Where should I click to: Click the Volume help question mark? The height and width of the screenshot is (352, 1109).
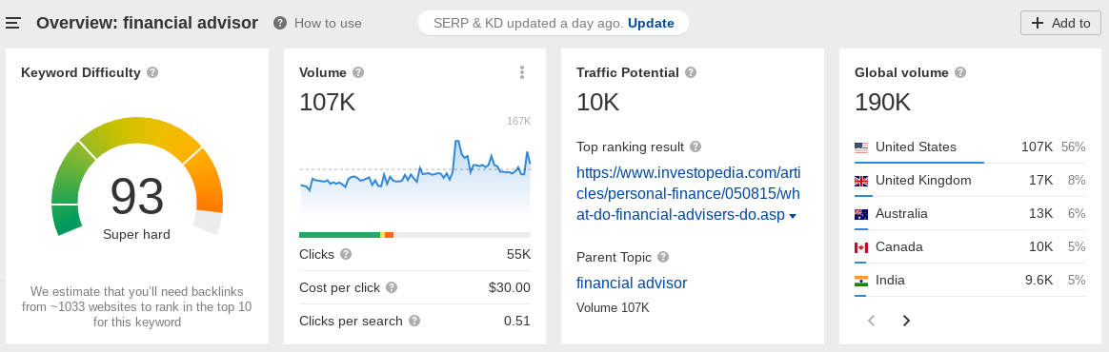tap(358, 72)
